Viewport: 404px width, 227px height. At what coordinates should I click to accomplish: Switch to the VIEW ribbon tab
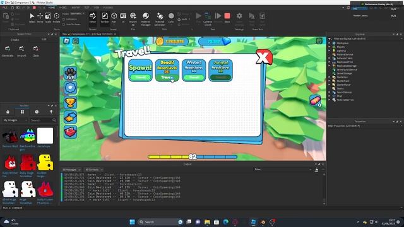96,8
